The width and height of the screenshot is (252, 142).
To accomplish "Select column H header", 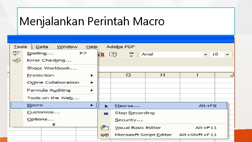I will [x=163, y=75].
